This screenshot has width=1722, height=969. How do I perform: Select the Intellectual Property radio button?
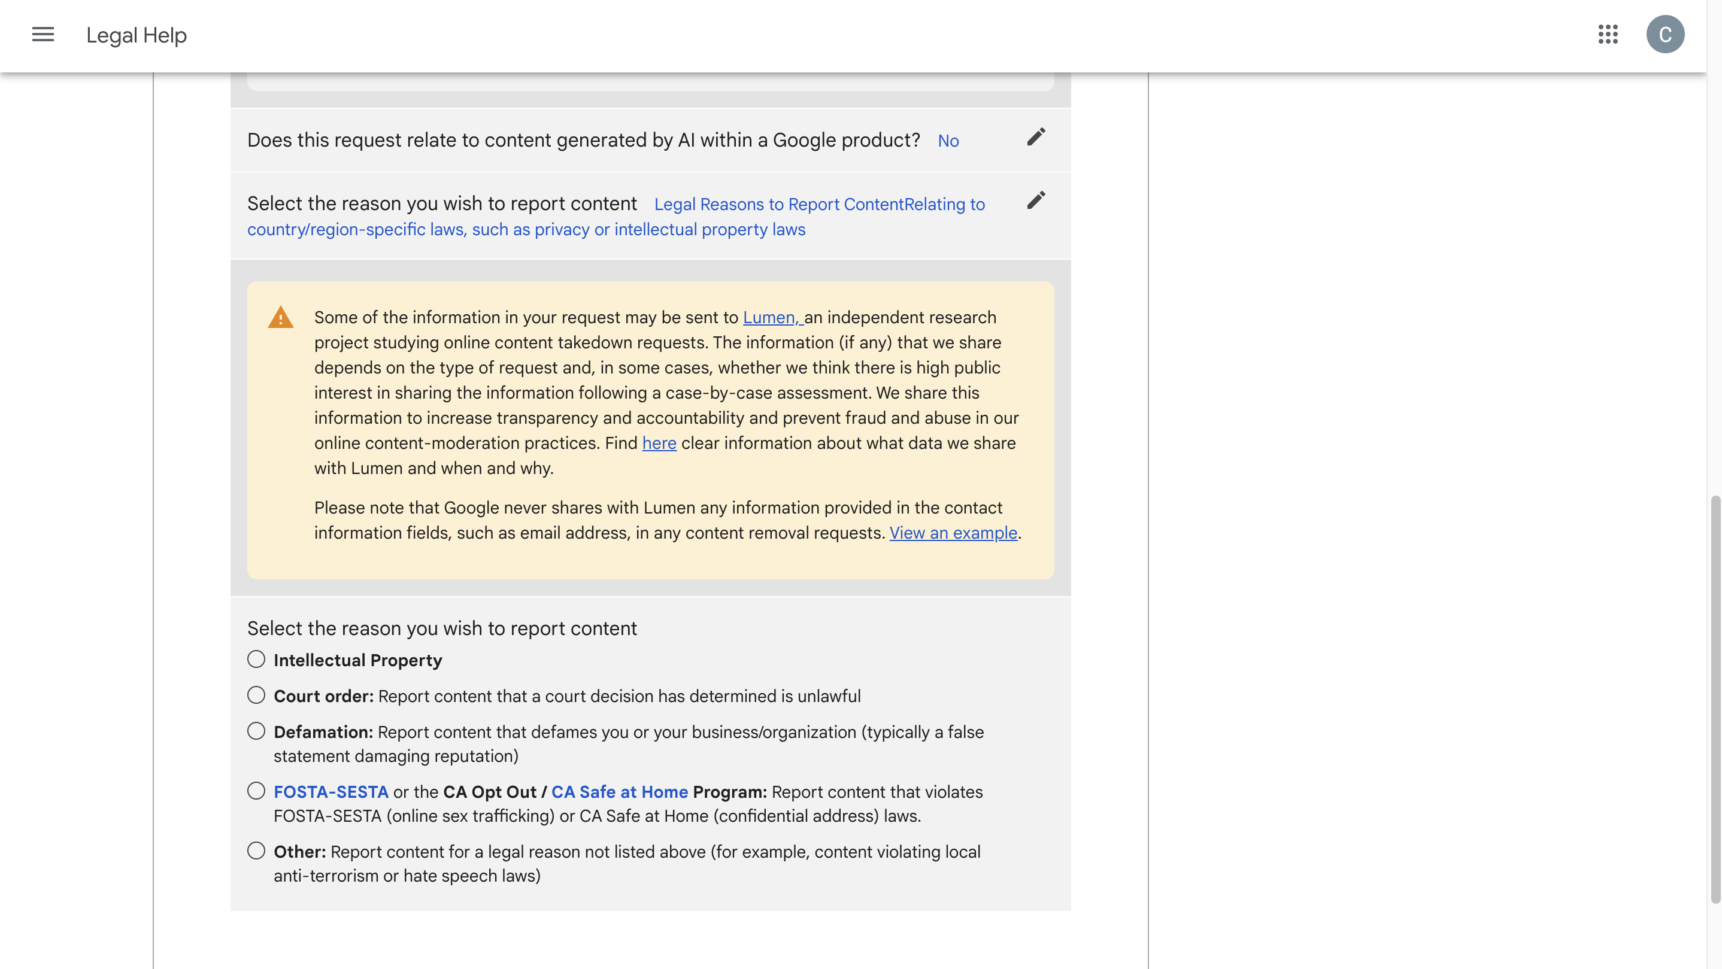click(x=256, y=660)
